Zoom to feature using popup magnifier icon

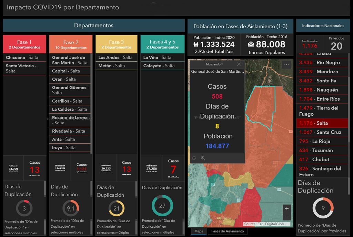tap(203, 158)
